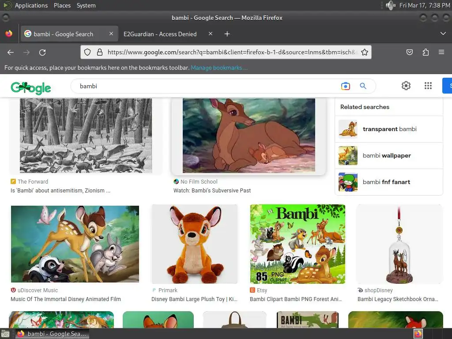This screenshot has width=452, height=339.
Task: Open Bambi Clipart Bambi PNG Forest link
Action: (x=296, y=299)
